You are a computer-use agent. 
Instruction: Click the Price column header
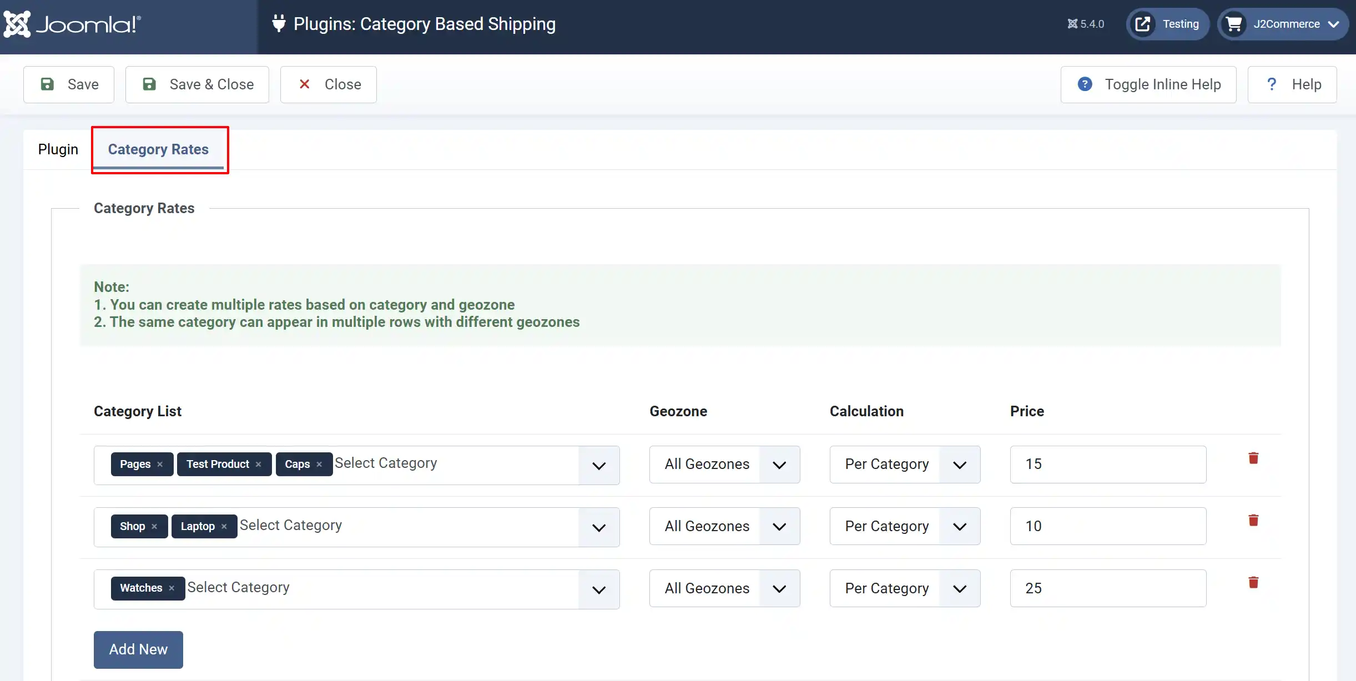[x=1027, y=411]
